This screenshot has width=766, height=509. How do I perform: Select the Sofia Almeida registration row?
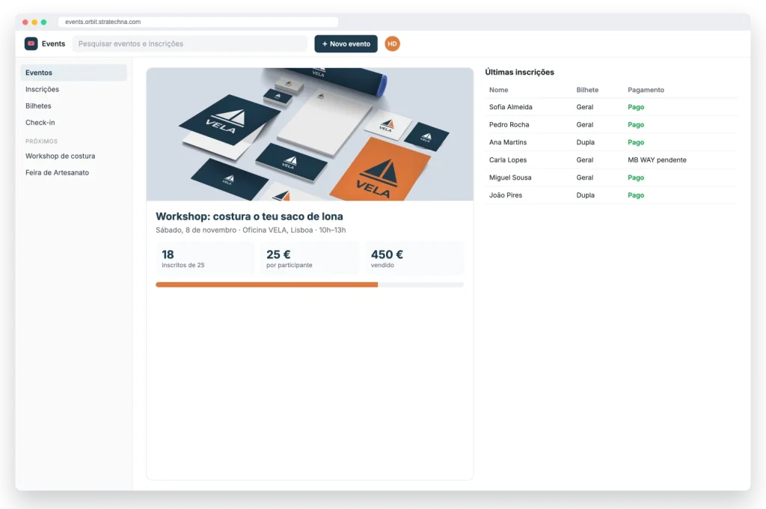pyautogui.click(x=610, y=107)
